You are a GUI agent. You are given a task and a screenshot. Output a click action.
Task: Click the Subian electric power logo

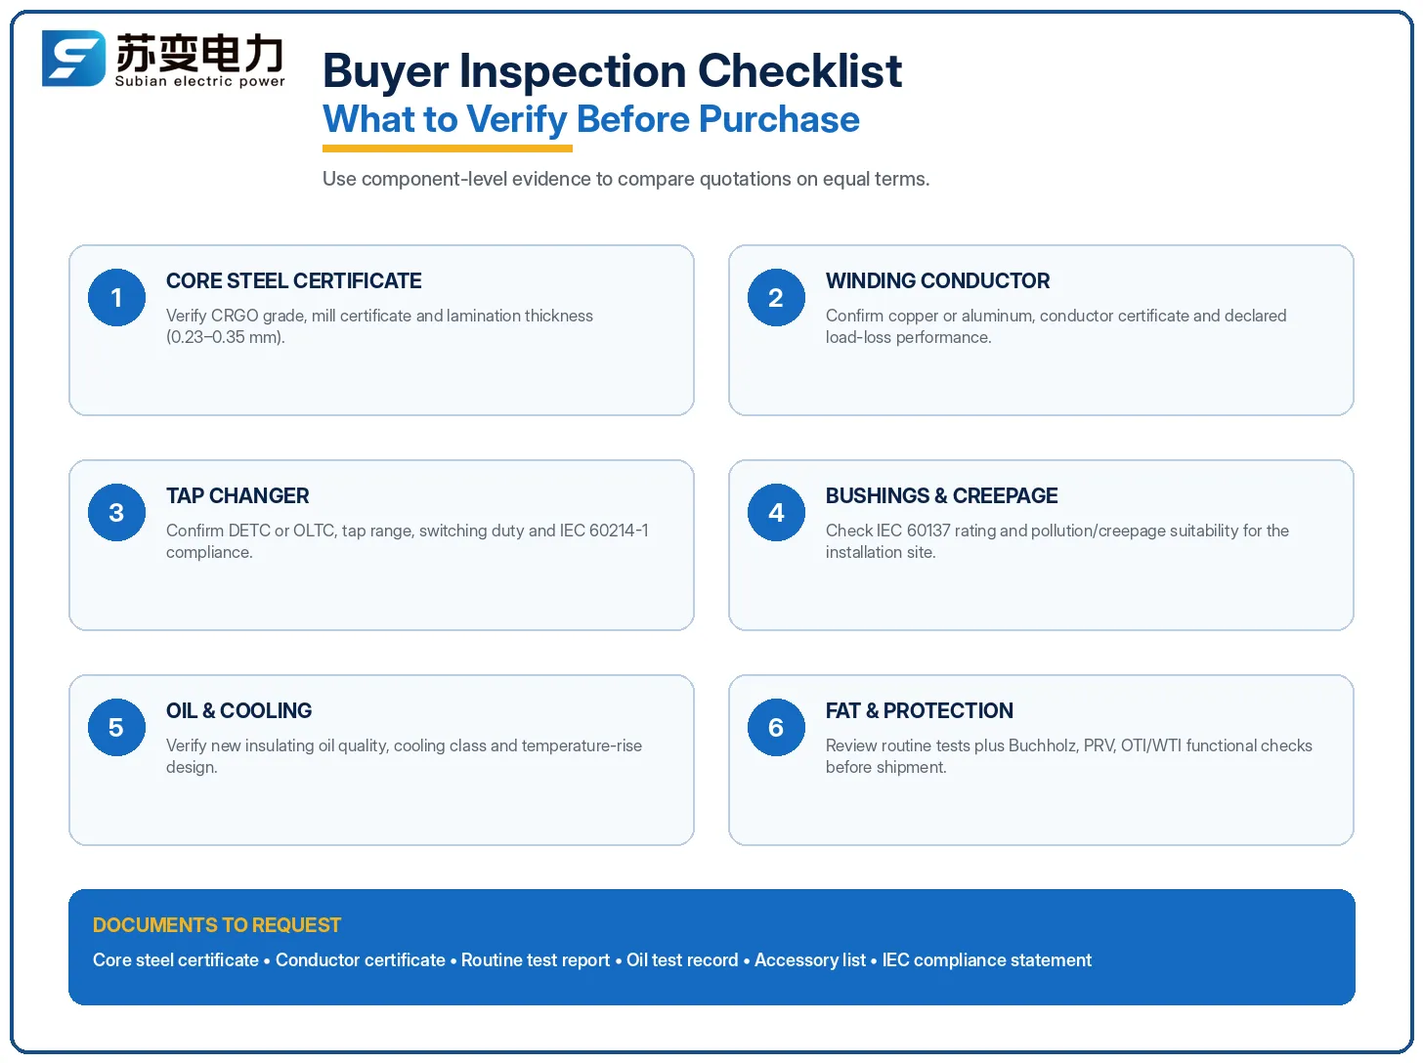163,59
